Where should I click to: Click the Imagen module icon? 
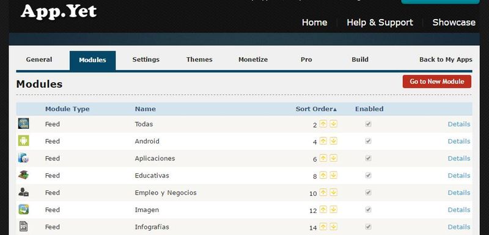23,209
